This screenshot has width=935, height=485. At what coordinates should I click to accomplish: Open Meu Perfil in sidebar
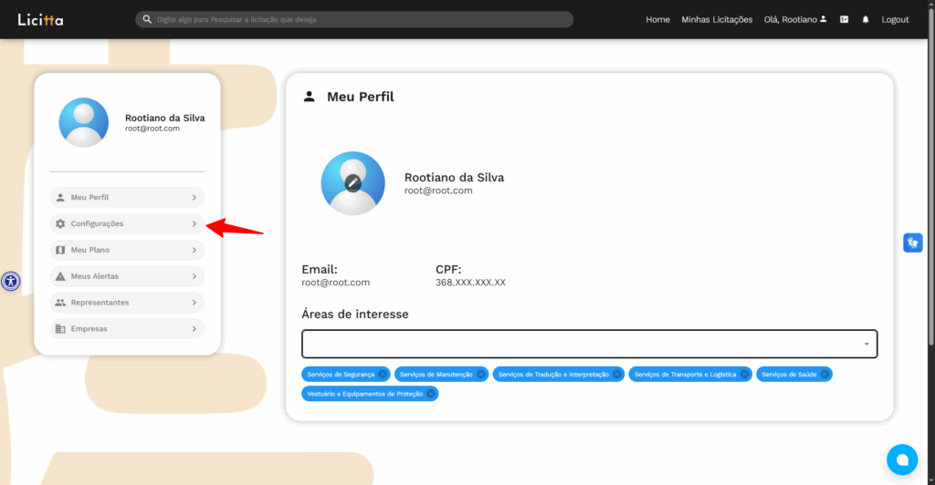(127, 198)
